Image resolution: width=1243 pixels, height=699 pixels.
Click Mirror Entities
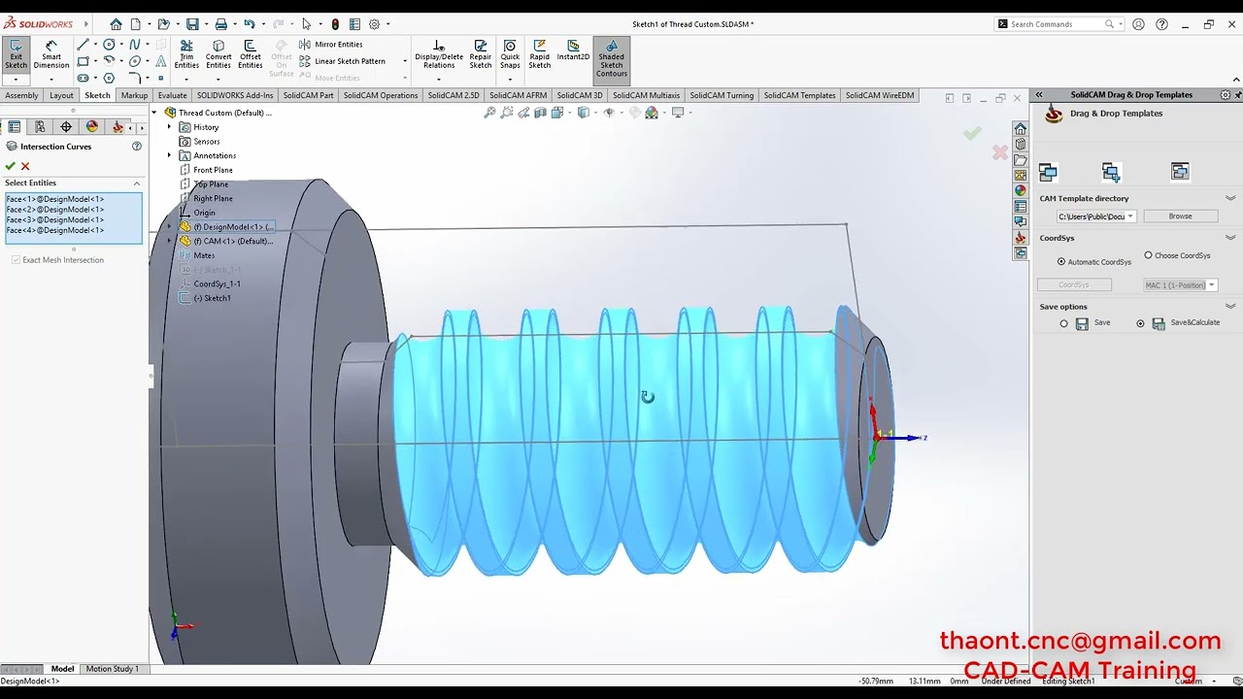330,45
